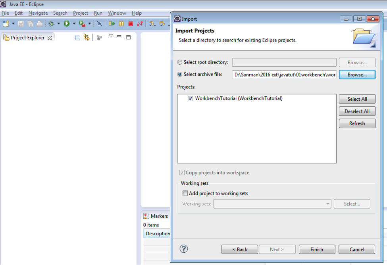Click the Eclipse icon in Import title bar

pyautogui.click(x=177, y=19)
